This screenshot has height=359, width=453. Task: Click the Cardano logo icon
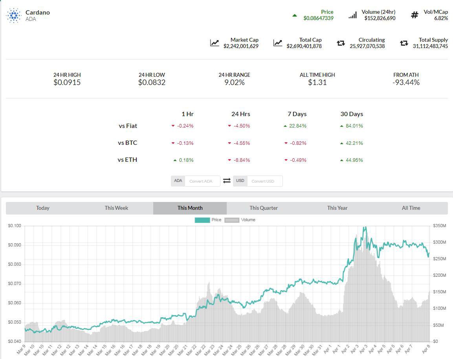14,16
